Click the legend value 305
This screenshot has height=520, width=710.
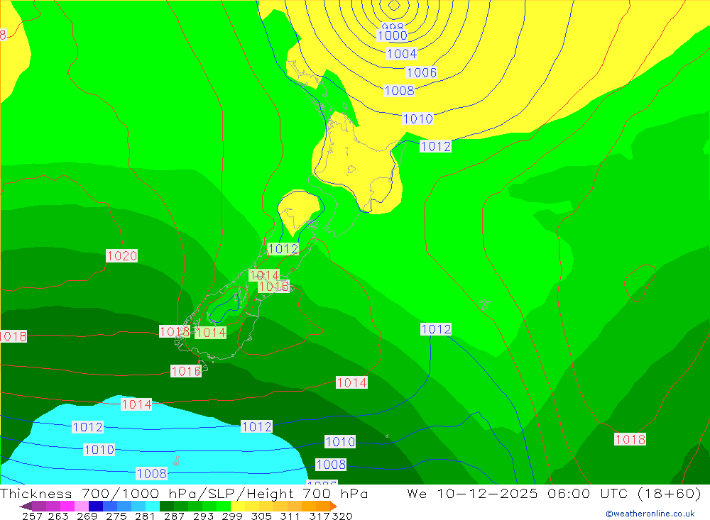[261, 516]
